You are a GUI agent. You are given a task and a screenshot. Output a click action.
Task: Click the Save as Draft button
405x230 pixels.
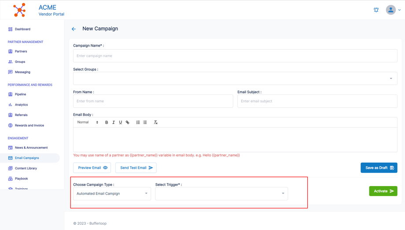tap(379, 168)
